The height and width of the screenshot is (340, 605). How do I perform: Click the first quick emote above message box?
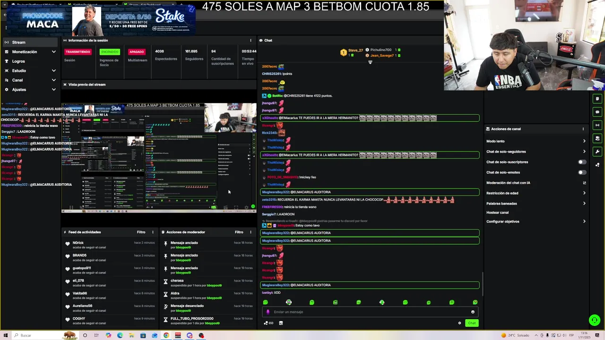coord(265,302)
